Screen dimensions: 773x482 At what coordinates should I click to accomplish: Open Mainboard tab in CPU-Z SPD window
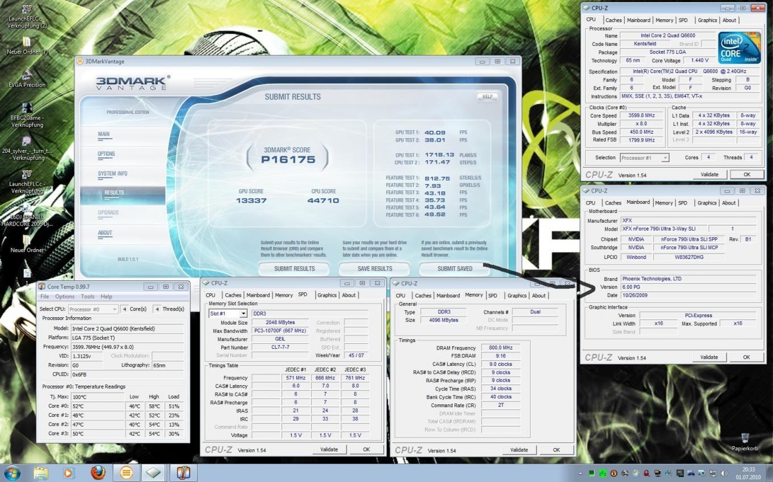(258, 295)
